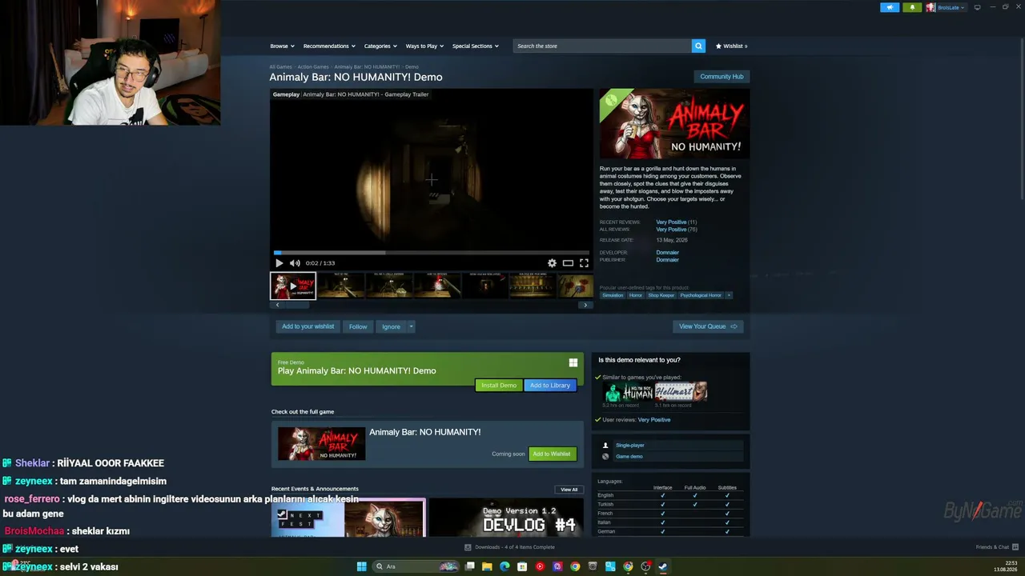The width and height of the screenshot is (1025, 576).
Task: Open the Categories menu
Action: [380, 46]
